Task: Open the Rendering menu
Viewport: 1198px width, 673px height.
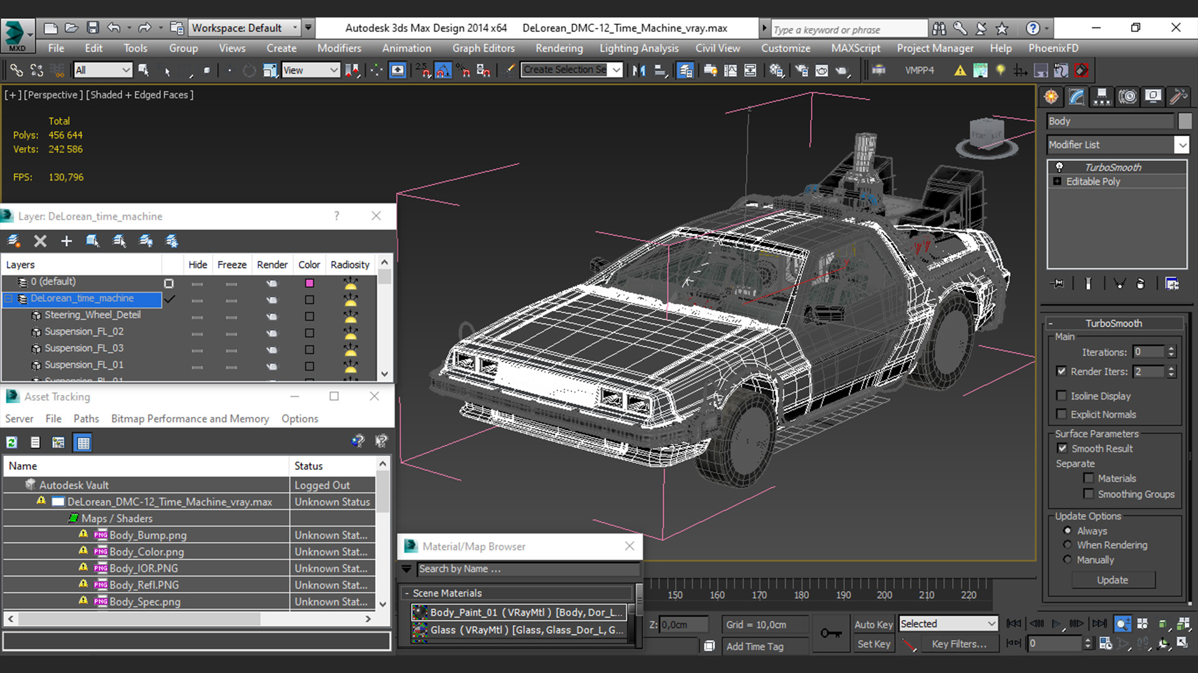Action: (558, 47)
